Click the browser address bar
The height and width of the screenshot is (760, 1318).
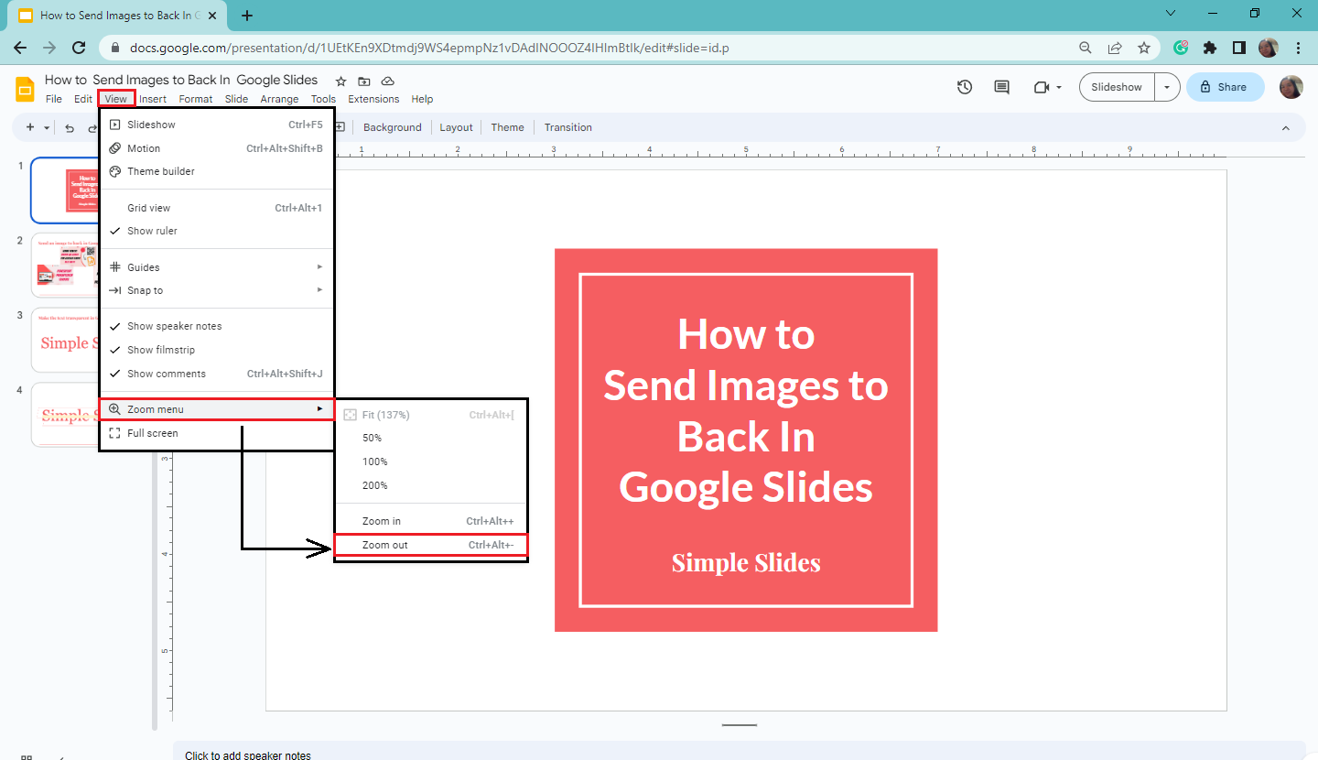(x=586, y=48)
